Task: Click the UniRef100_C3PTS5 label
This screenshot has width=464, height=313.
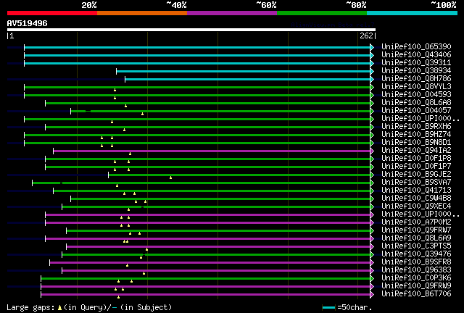Action: (x=416, y=246)
